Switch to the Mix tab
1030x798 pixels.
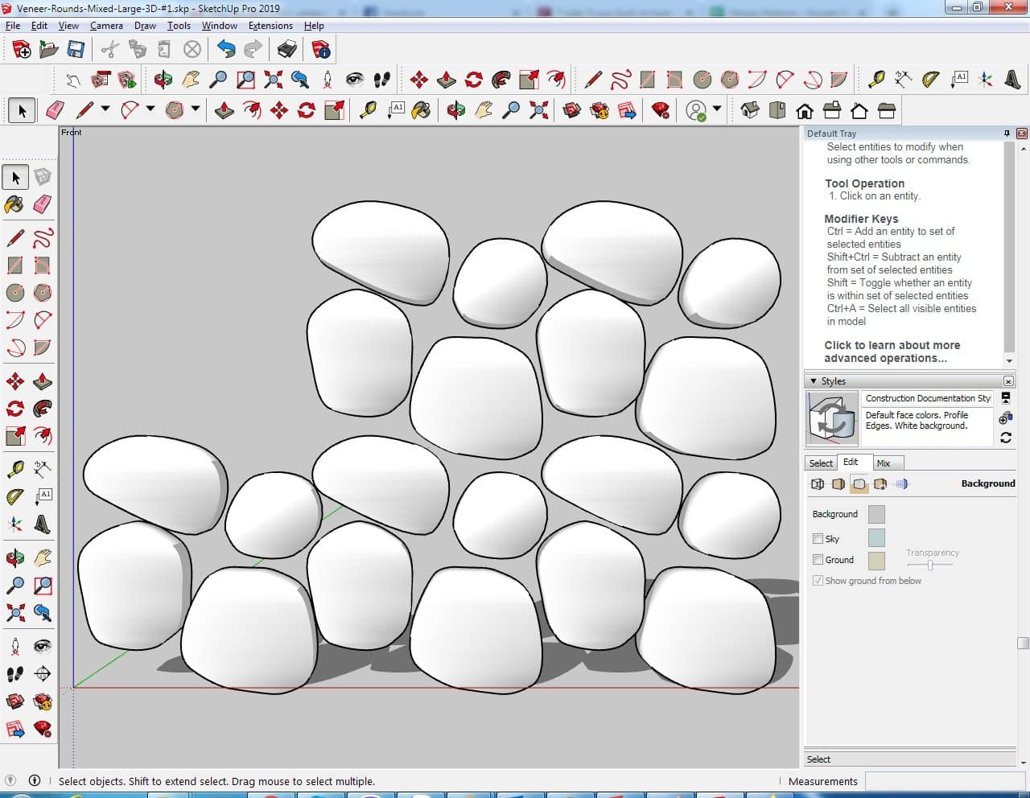[x=884, y=463]
